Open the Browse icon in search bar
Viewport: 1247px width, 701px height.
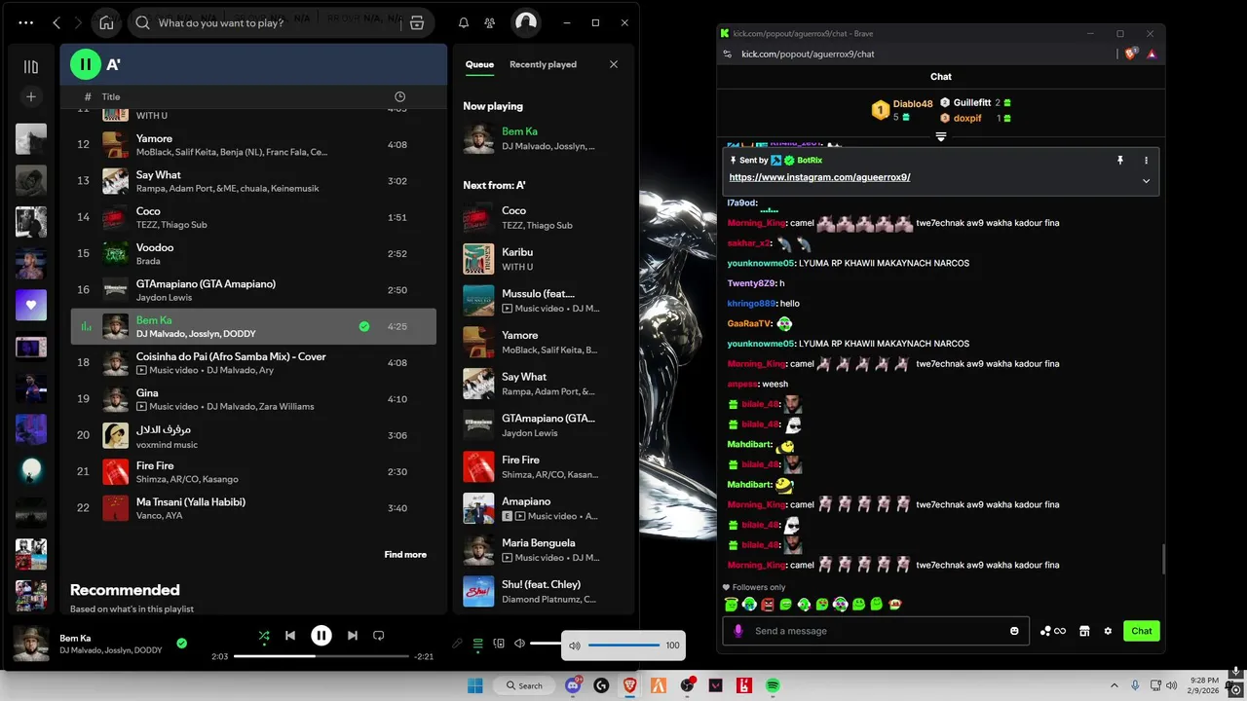[417, 22]
